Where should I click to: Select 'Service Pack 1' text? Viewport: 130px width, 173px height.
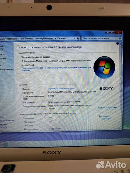28,65
